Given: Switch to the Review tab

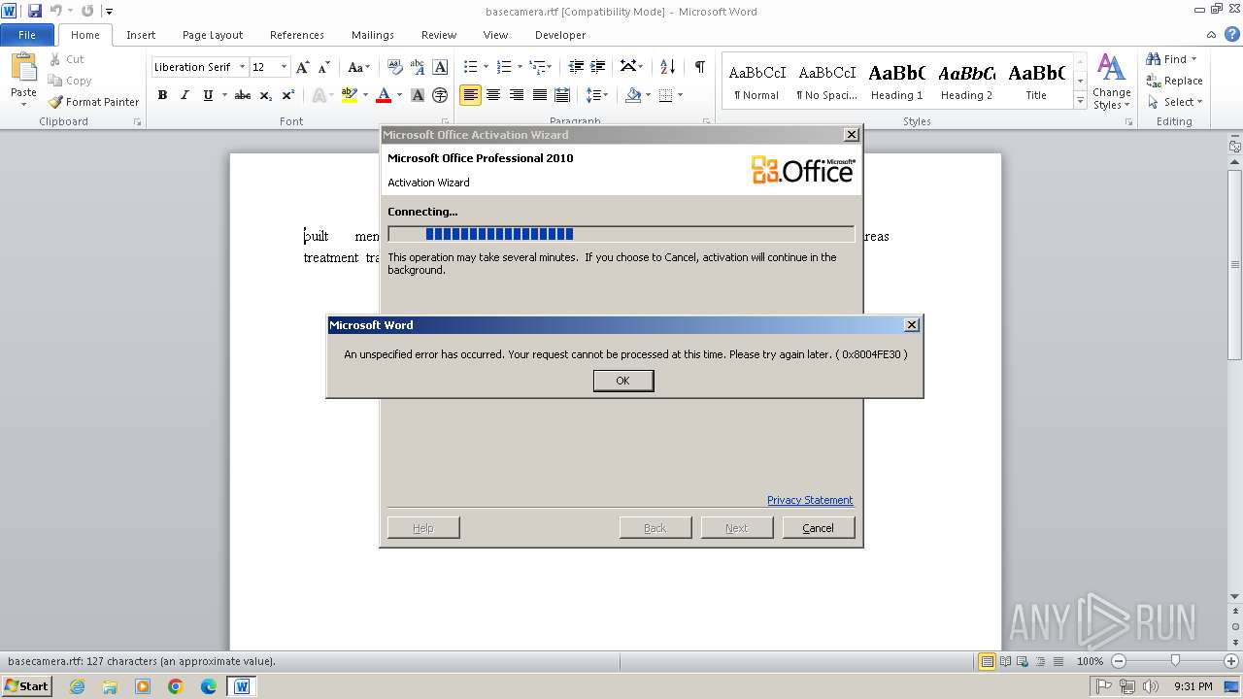Looking at the screenshot, I should [x=439, y=35].
